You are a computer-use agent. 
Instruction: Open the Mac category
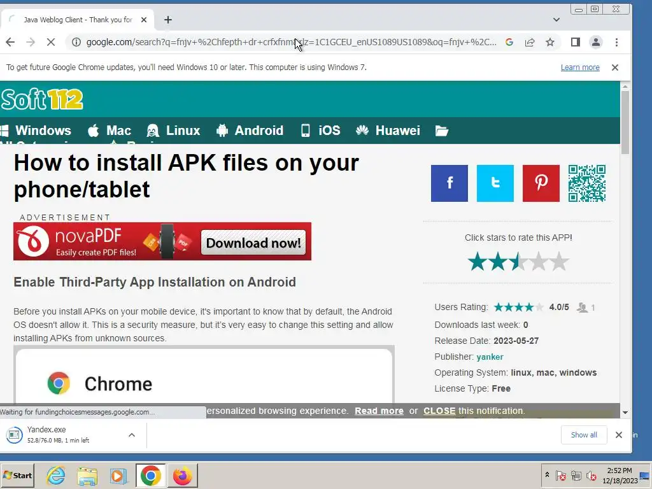click(x=110, y=131)
